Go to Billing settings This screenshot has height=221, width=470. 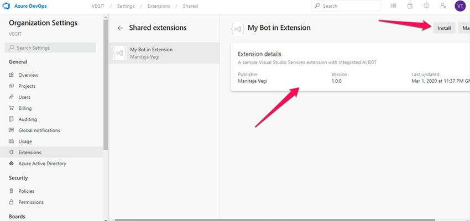tap(25, 108)
